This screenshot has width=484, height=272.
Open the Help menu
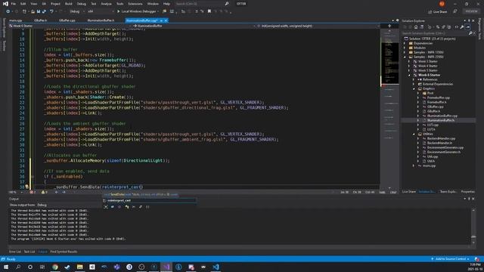pyautogui.click(x=166, y=4)
